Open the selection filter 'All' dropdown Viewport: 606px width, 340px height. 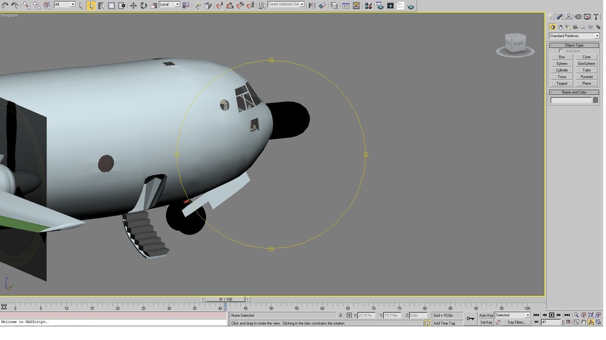(65, 4)
